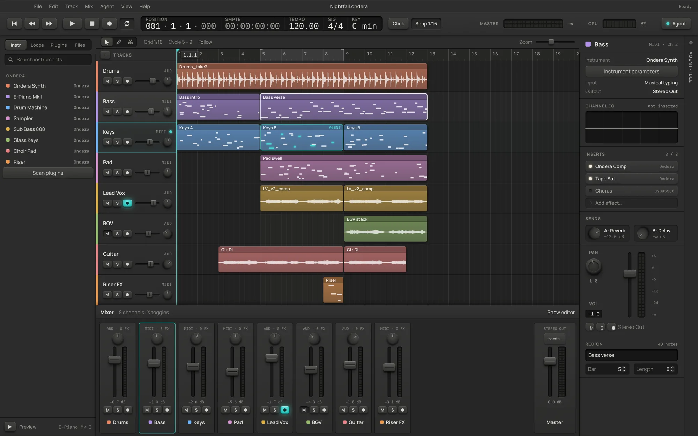
Task: Toggle the Click metronome
Action: [x=398, y=23]
